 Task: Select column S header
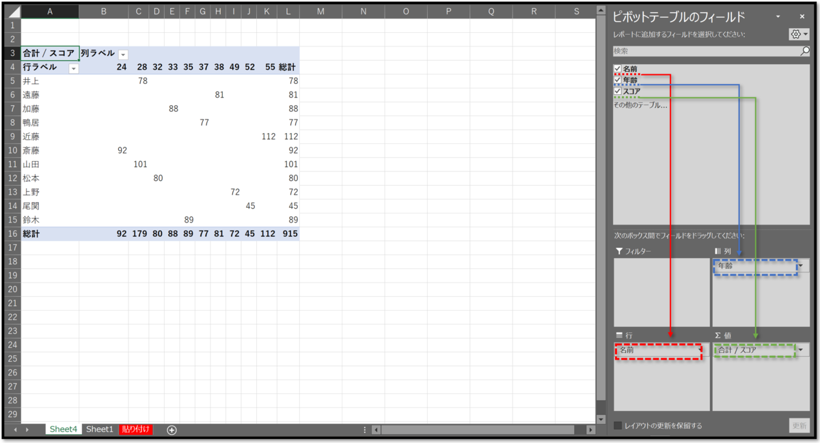coord(576,12)
